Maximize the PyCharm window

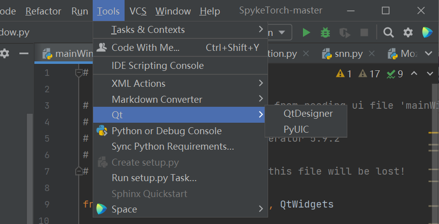click(386, 10)
